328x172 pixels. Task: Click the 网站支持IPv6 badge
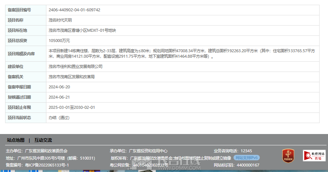247,157
